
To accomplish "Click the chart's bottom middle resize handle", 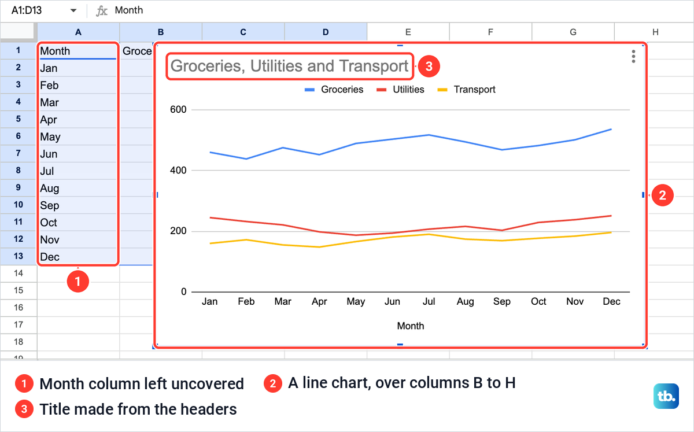I will 400,345.
